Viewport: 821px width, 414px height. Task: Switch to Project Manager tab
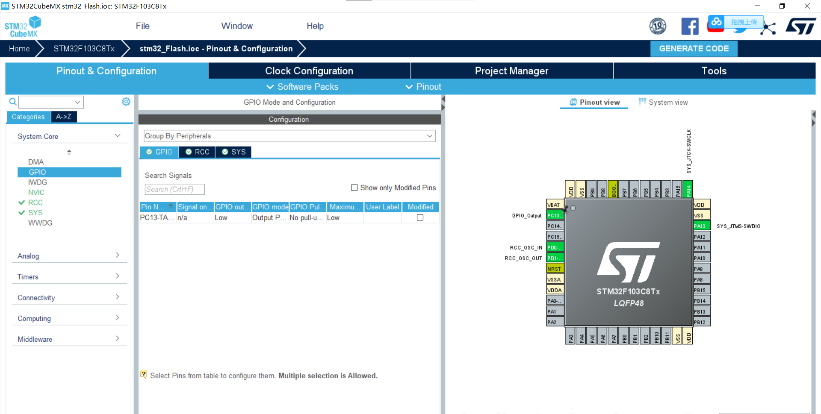coord(511,71)
